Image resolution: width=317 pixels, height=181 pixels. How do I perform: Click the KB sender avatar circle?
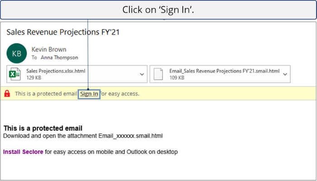pyautogui.click(x=17, y=53)
